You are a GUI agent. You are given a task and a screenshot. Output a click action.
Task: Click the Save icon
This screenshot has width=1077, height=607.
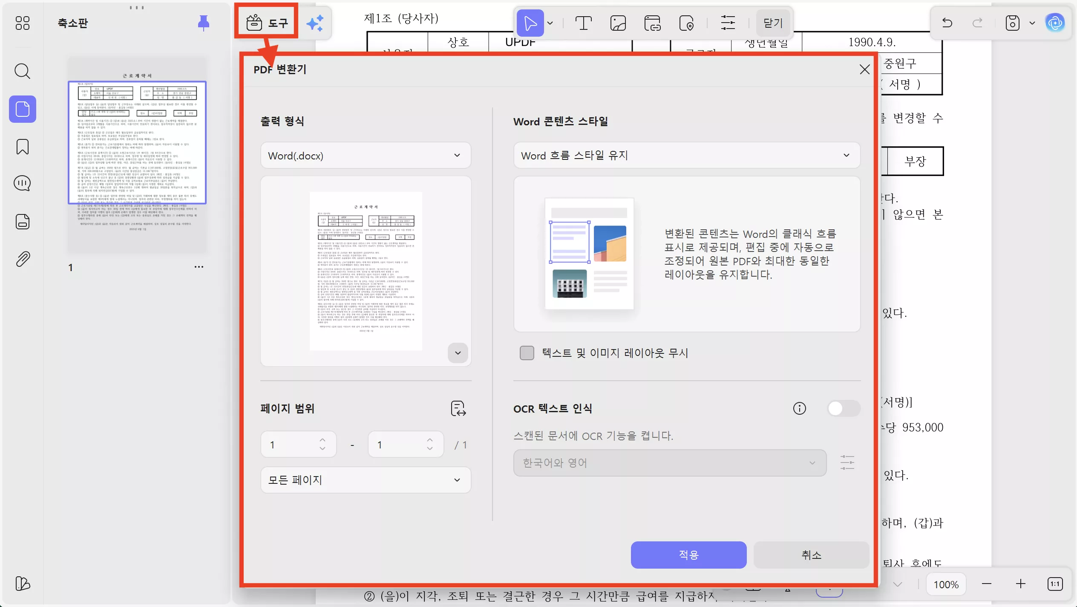(1011, 23)
